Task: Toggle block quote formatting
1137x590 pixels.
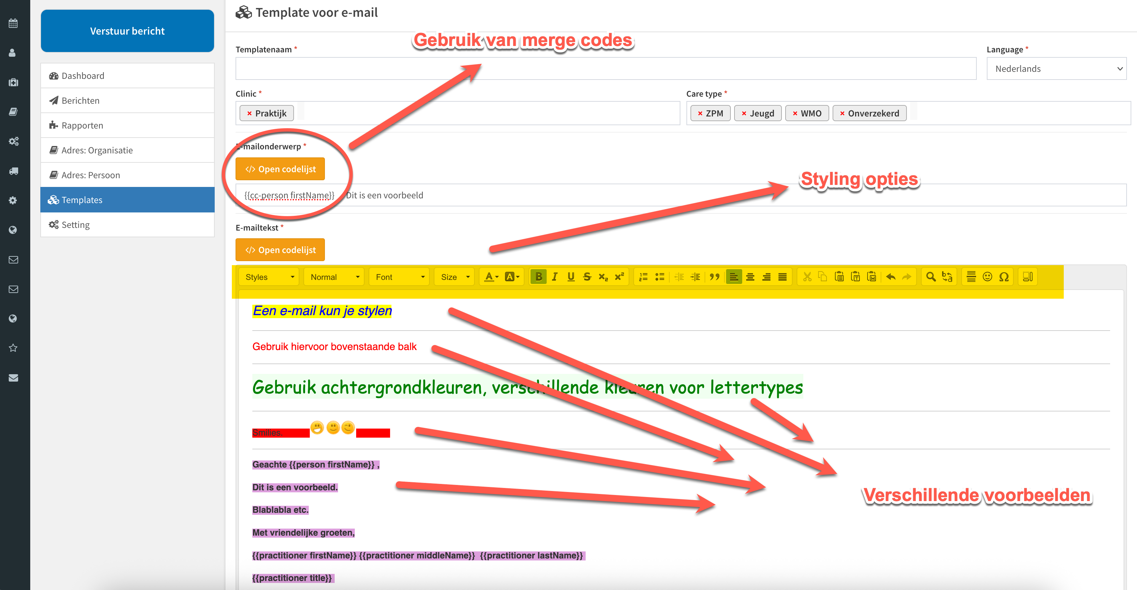Action: coord(715,277)
